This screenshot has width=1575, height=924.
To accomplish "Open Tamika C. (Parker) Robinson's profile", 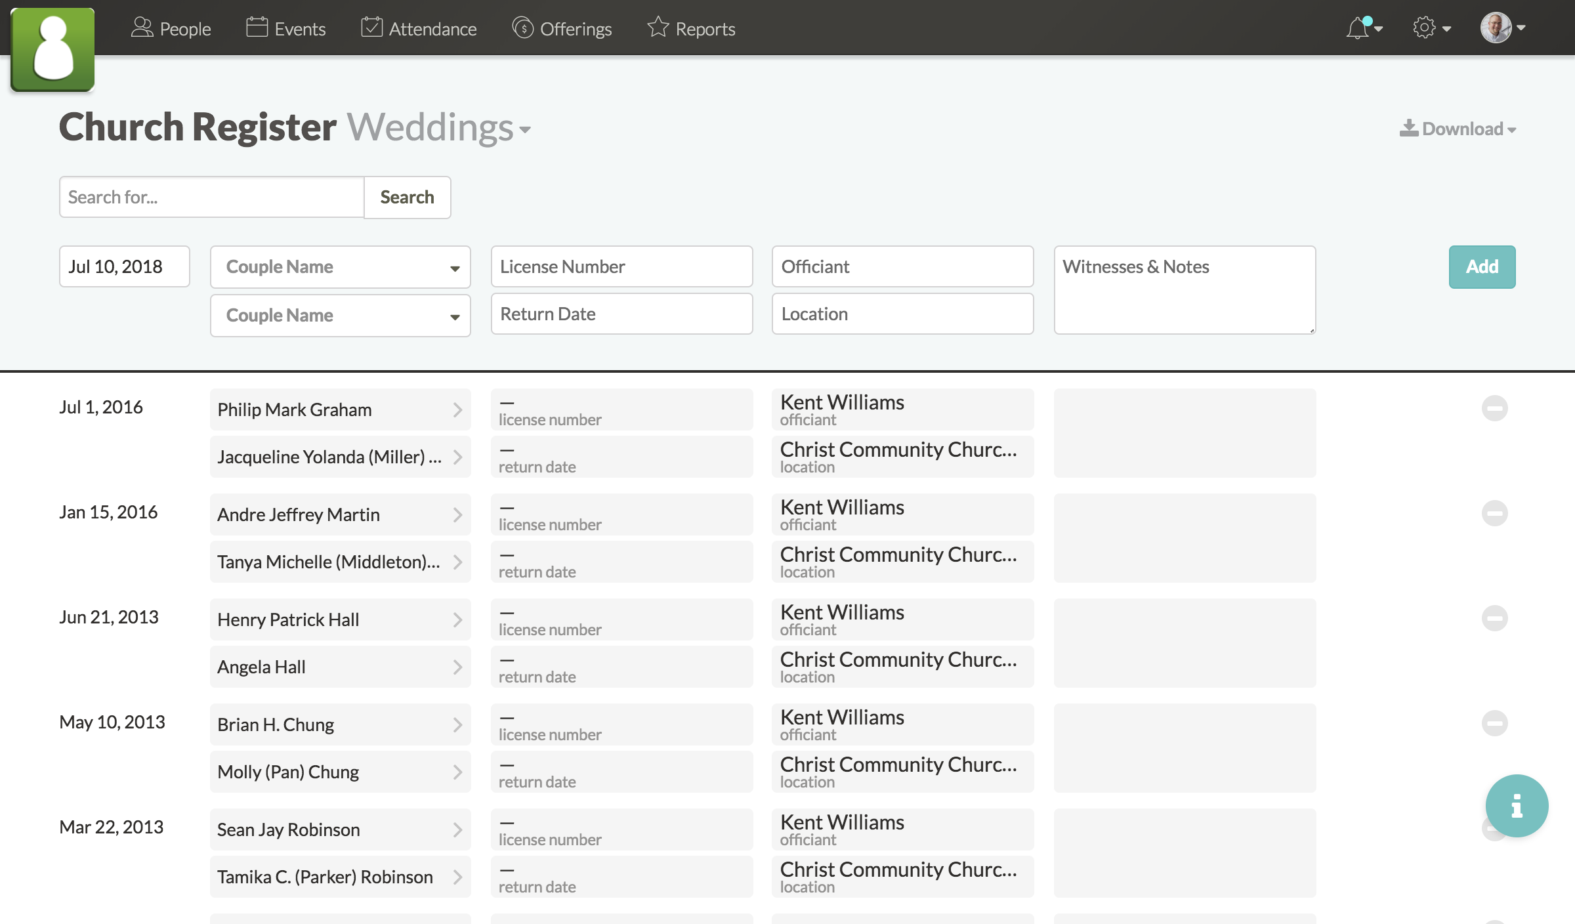I will [340, 877].
